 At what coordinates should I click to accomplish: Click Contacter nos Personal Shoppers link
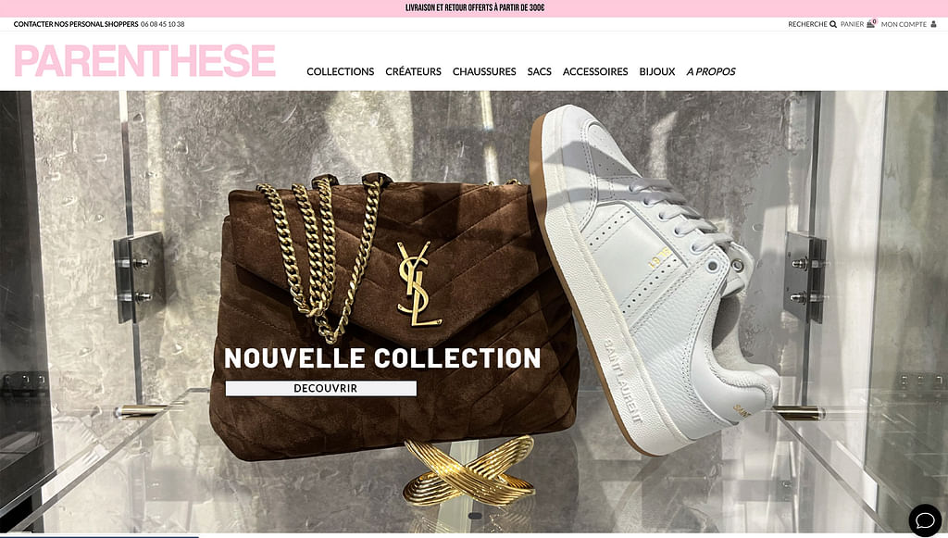[76, 24]
